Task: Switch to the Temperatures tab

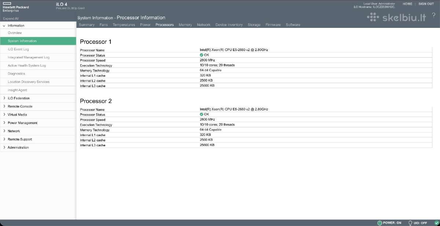Action: click(124, 25)
